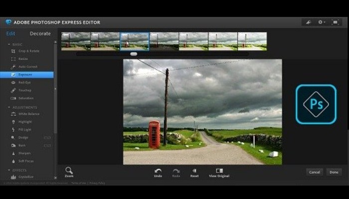The image size is (349, 199).
Task: Cancel the current edits
Action: click(315, 172)
